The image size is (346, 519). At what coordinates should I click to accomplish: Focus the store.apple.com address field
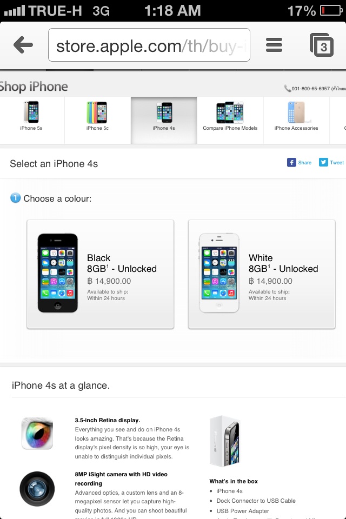[149, 45]
